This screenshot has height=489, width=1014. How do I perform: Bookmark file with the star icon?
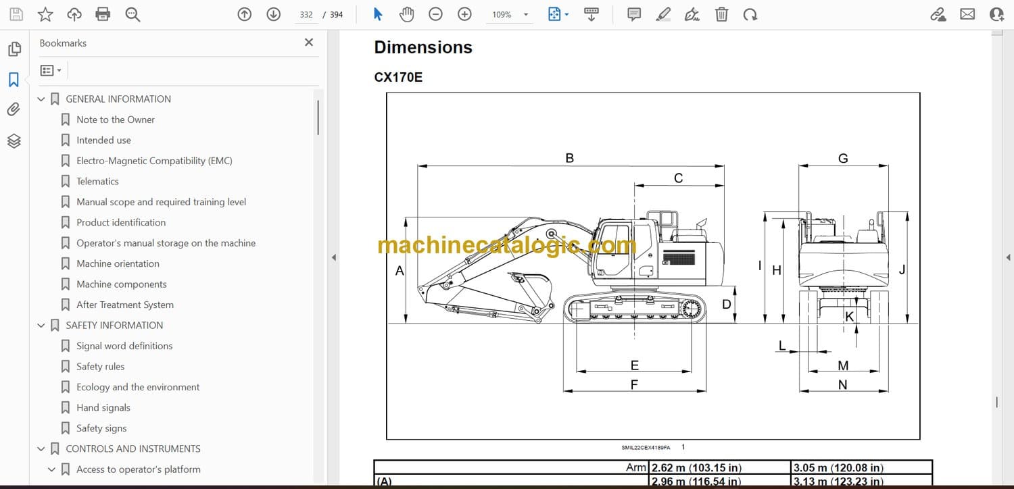(x=45, y=14)
